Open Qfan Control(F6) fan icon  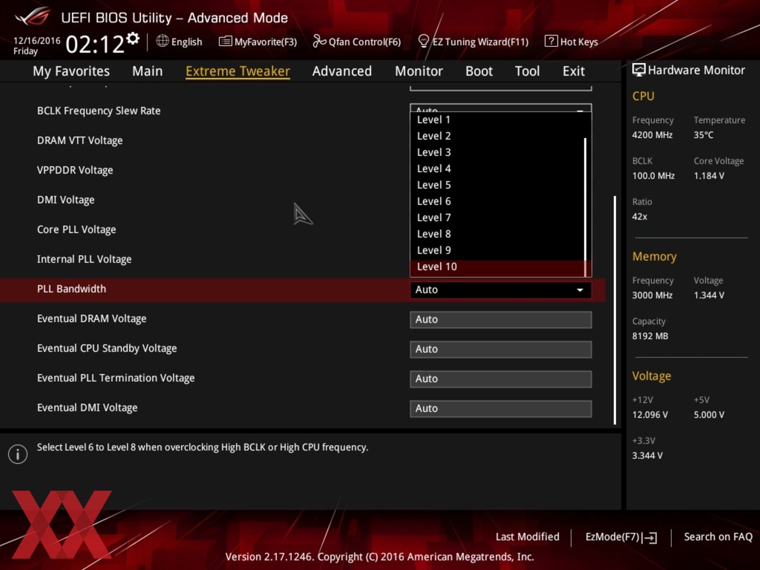(x=319, y=41)
